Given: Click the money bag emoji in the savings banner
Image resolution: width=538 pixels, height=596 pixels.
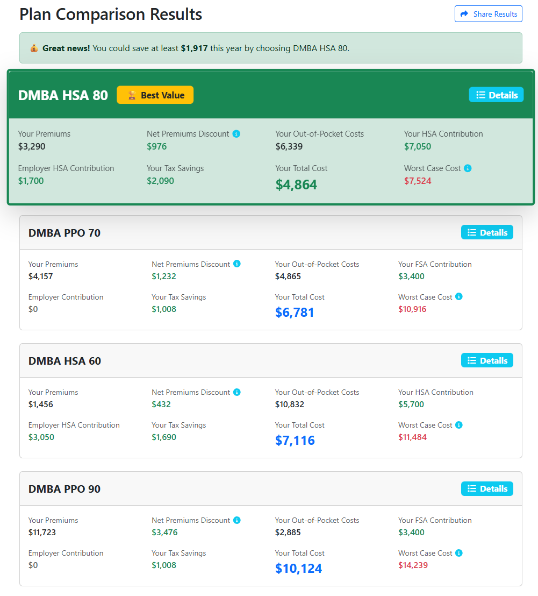Looking at the screenshot, I should 33,48.
